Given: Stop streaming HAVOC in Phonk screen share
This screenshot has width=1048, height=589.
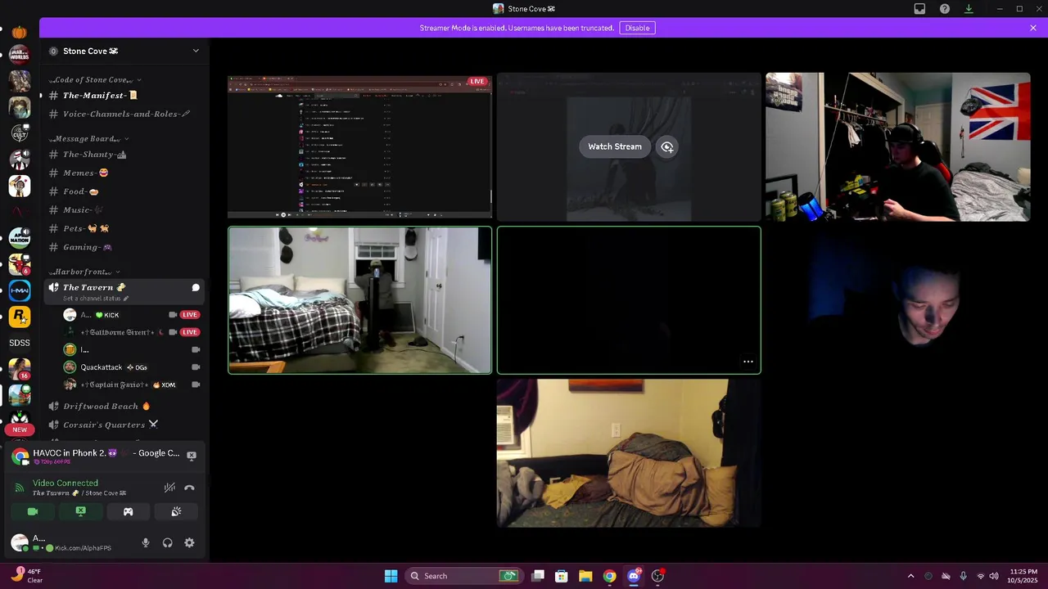Looking at the screenshot, I should (192, 456).
